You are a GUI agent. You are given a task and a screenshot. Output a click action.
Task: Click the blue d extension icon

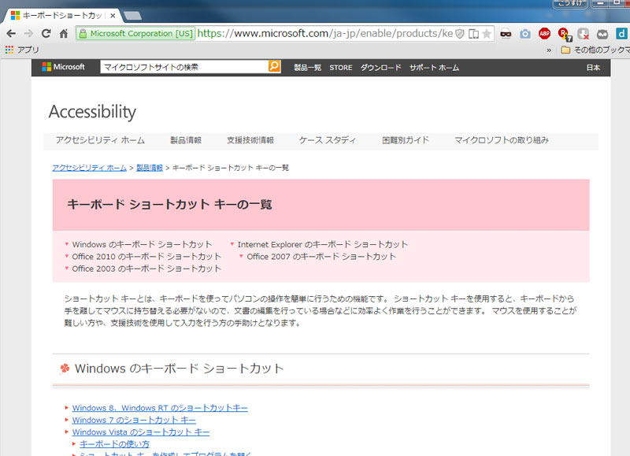[621, 34]
